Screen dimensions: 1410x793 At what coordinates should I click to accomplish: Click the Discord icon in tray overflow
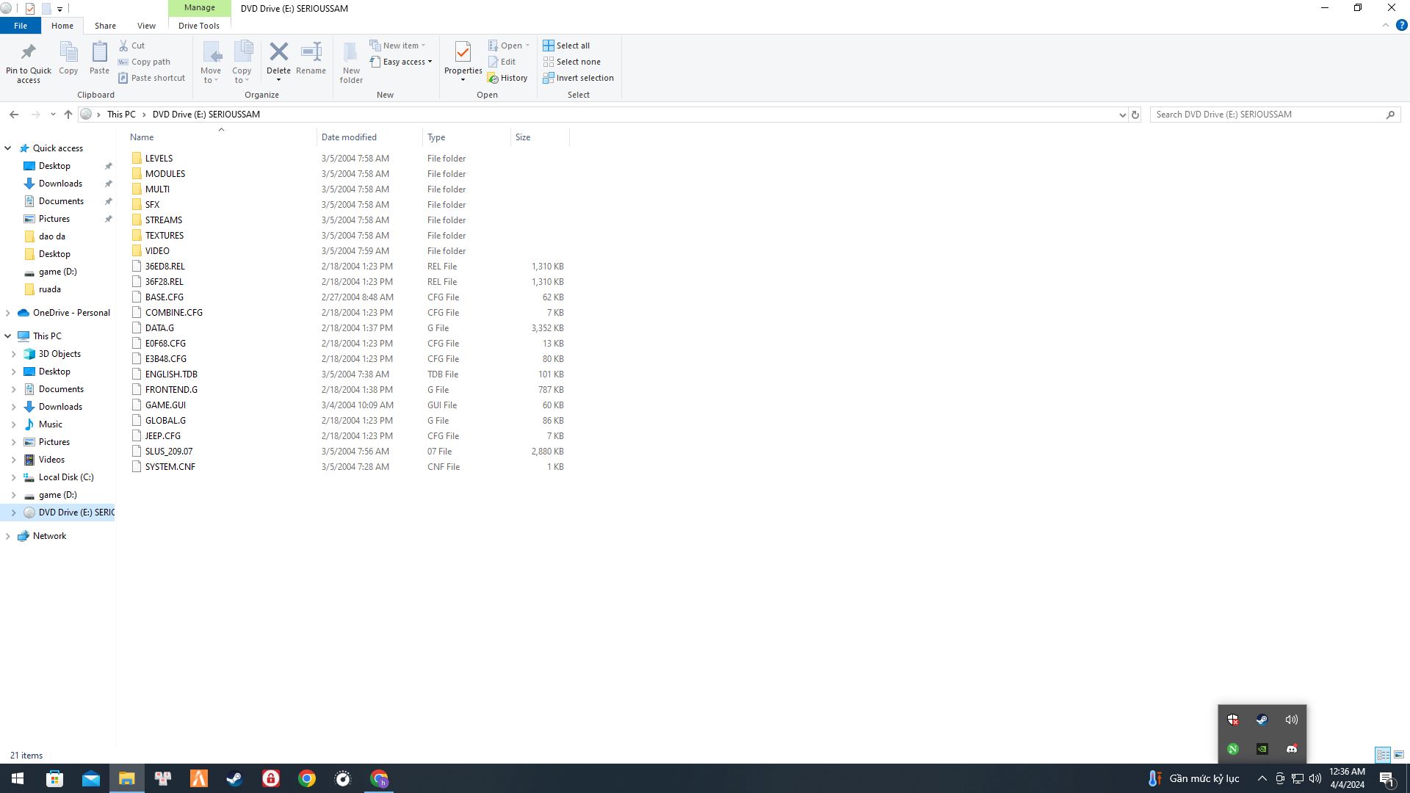(1291, 749)
